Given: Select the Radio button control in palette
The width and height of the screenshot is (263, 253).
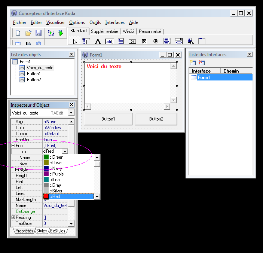Looking at the screenshot, I should (155, 41).
